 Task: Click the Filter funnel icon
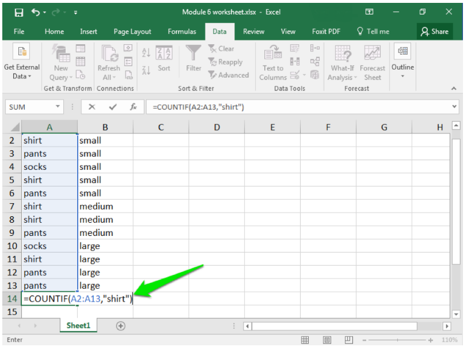pos(193,55)
